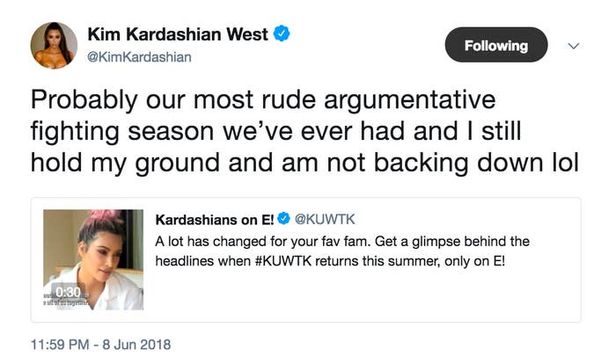Image resolution: width=616 pixels, height=364 pixels.
Task: Open Kim Kardashian West's profile avatar
Action: click(x=54, y=45)
